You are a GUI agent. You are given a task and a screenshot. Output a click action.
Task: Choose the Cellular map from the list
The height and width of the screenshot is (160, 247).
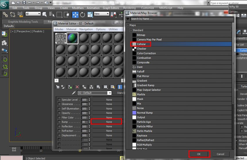coord(141,44)
